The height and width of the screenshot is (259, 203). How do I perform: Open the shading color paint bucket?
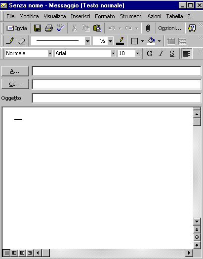(x=151, y=41)
